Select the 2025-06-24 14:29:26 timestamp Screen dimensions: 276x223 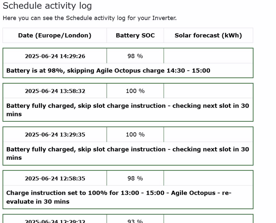pos(55,56)
